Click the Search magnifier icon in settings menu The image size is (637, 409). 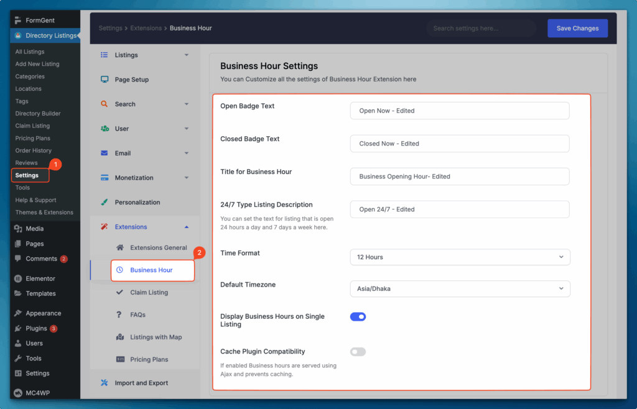coord(104,104)
